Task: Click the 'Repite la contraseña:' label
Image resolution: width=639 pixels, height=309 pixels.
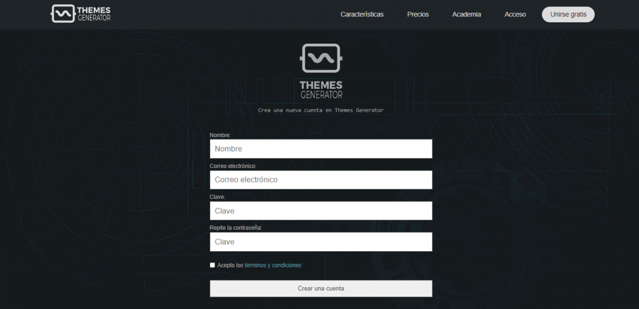Action: (x=236, y=228)
